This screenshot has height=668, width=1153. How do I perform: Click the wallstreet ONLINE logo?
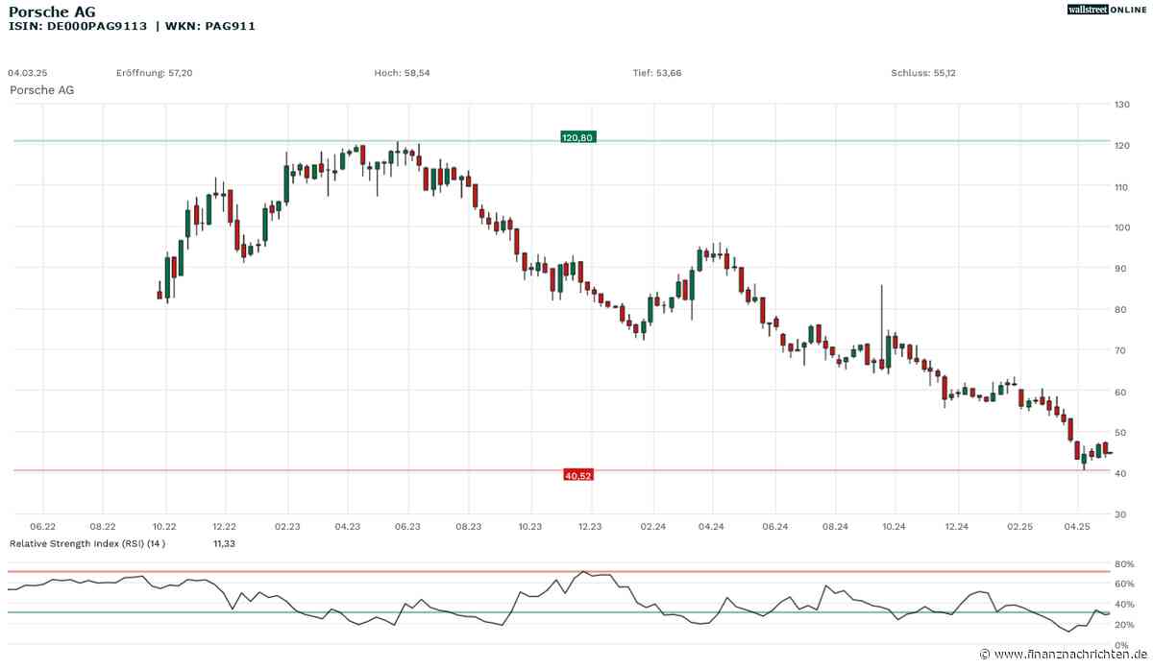point(1108,10)
